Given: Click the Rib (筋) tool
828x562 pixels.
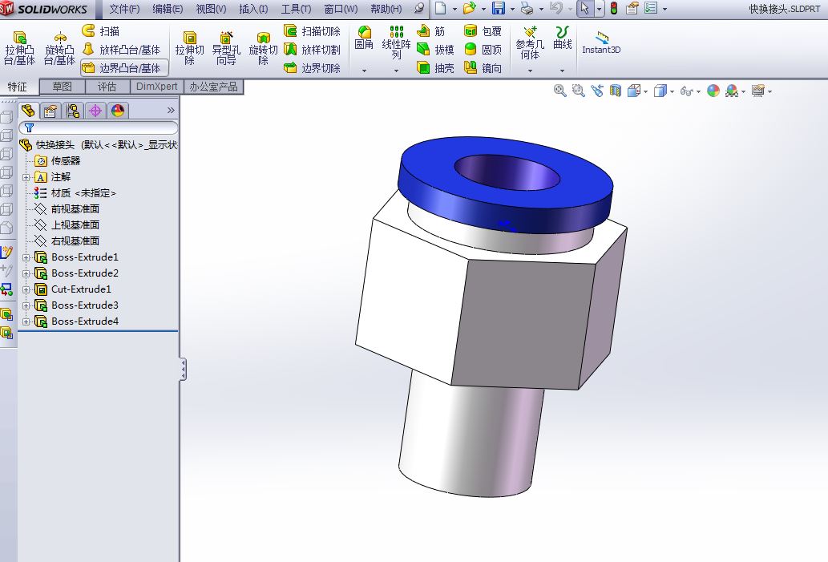Looking at the screenshot, I should pos(431,31).
